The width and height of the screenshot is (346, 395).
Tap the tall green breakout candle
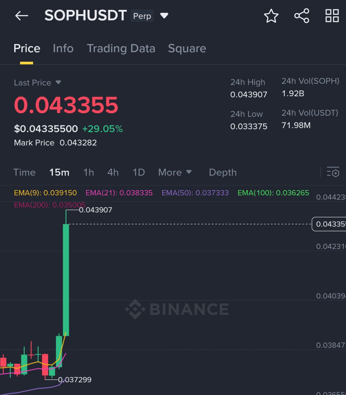point(66,280)
